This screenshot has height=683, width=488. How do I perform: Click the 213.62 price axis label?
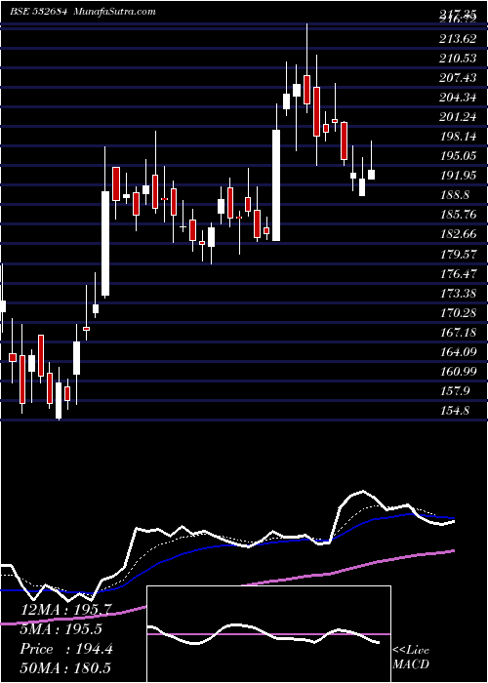[459, 39]
